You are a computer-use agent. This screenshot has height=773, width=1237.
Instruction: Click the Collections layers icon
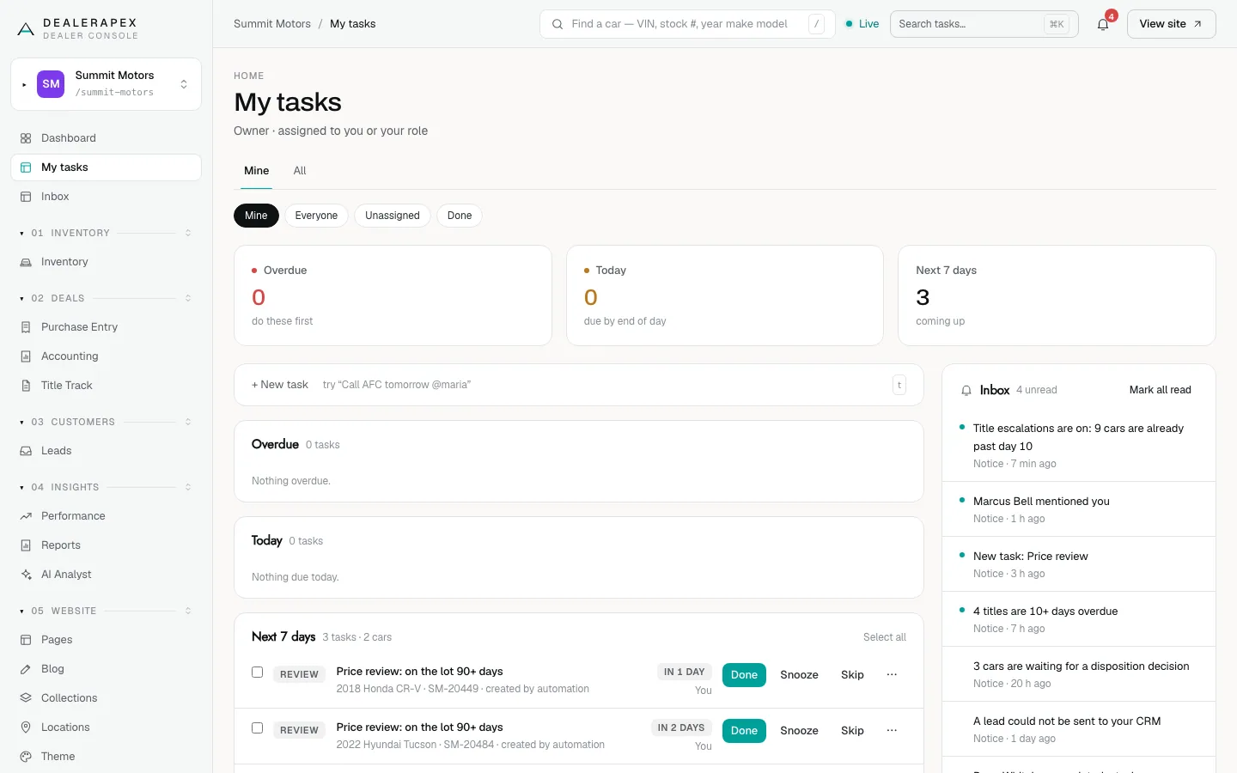[x=26, y=698]
